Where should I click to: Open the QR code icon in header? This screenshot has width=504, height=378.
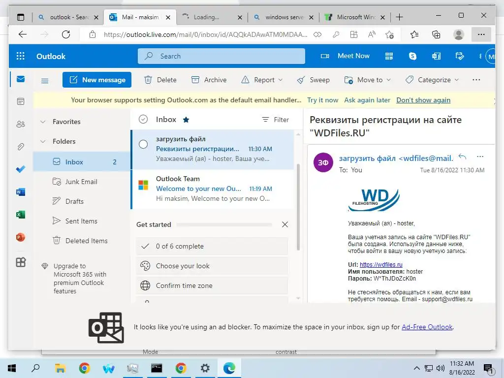(389, 56)
